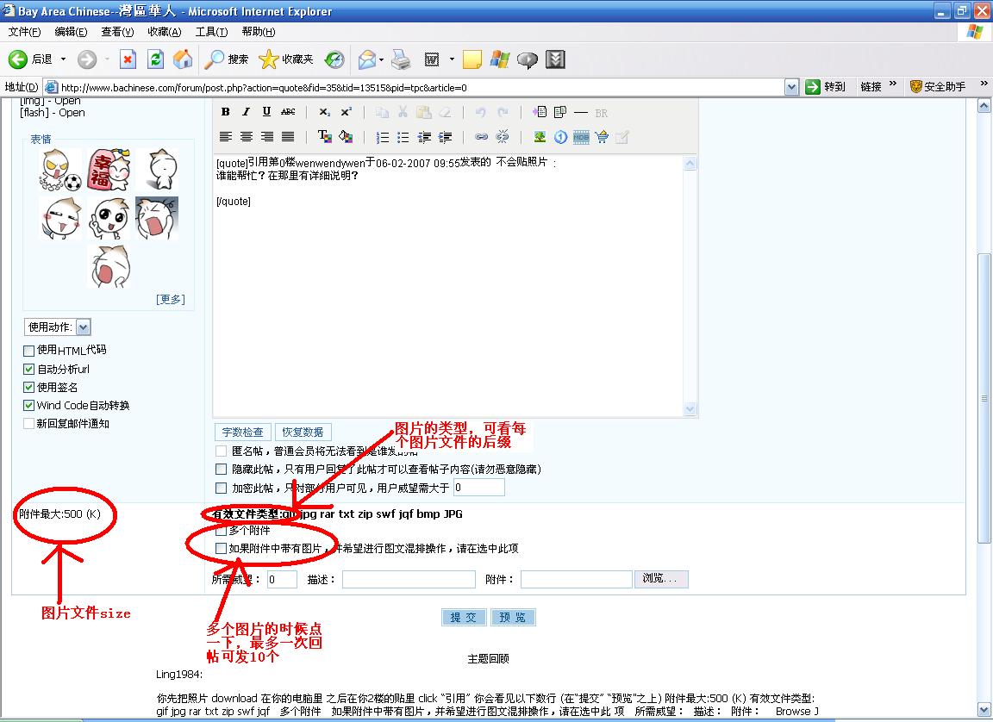Click the superscript icon in editor
Screen dimensions: 993x722
click(346, 112)
